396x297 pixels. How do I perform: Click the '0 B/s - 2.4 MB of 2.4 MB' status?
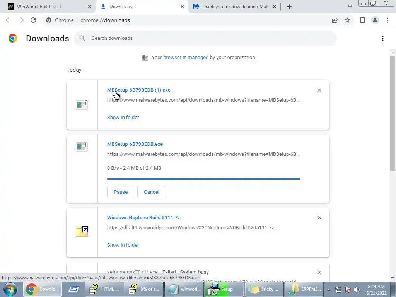coord(134,168)
